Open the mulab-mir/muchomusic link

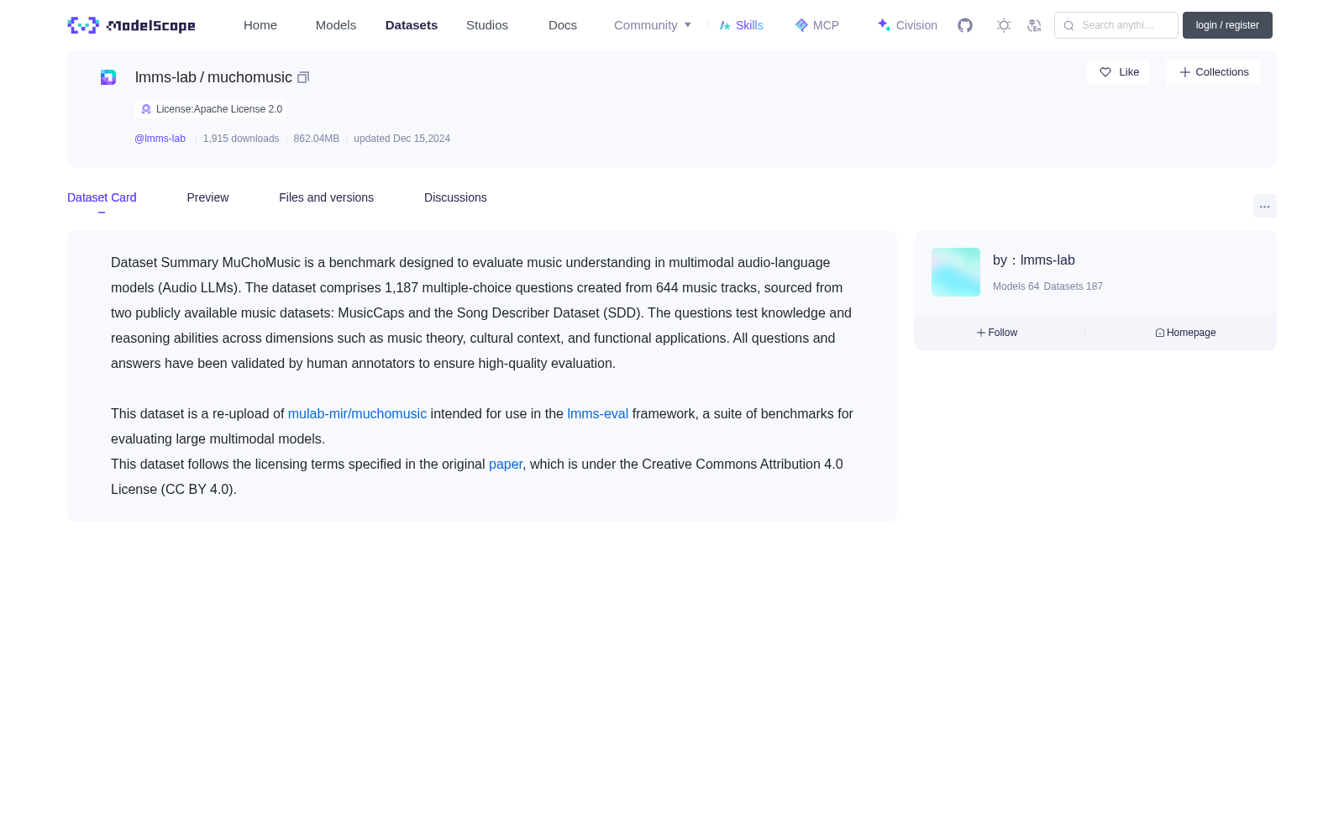357,414
